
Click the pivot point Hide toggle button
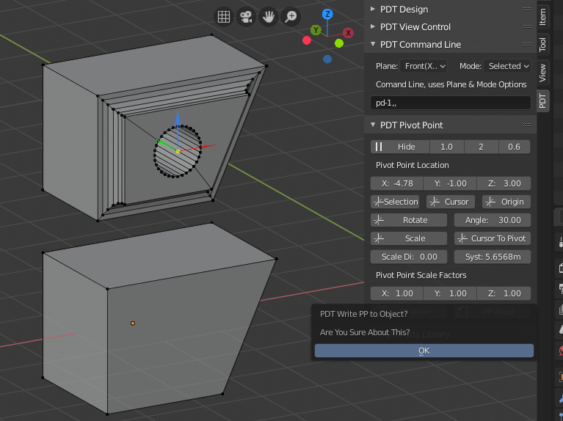tap(399, 147)
